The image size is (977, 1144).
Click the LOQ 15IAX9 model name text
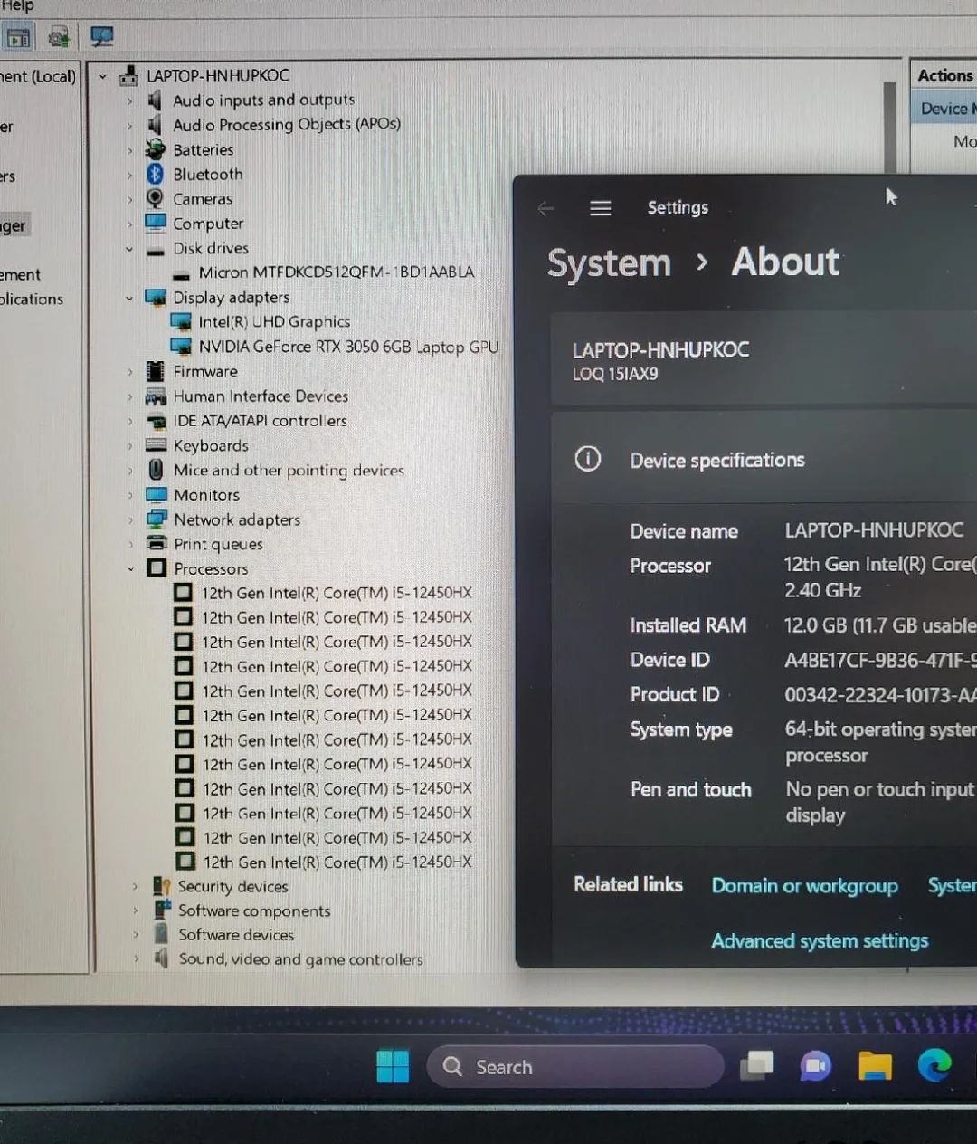click(x=615, y=374)
